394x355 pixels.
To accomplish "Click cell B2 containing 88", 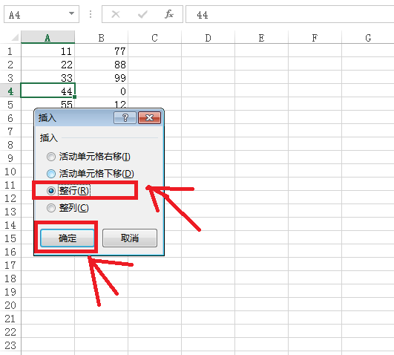I will point(102,65).
